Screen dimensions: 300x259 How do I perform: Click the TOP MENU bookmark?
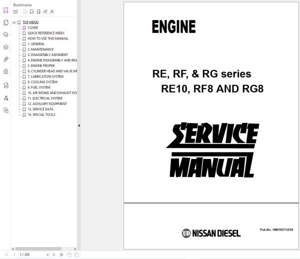pyautogui.click(x=30, y=22)
